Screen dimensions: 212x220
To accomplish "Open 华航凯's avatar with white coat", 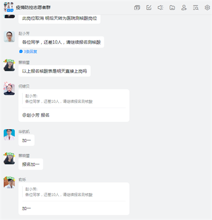I will (x=9, y=135).
